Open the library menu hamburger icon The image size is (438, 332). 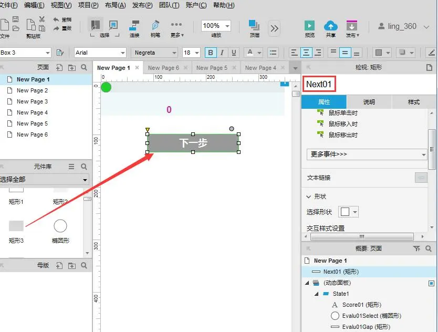tap(71, 167)
